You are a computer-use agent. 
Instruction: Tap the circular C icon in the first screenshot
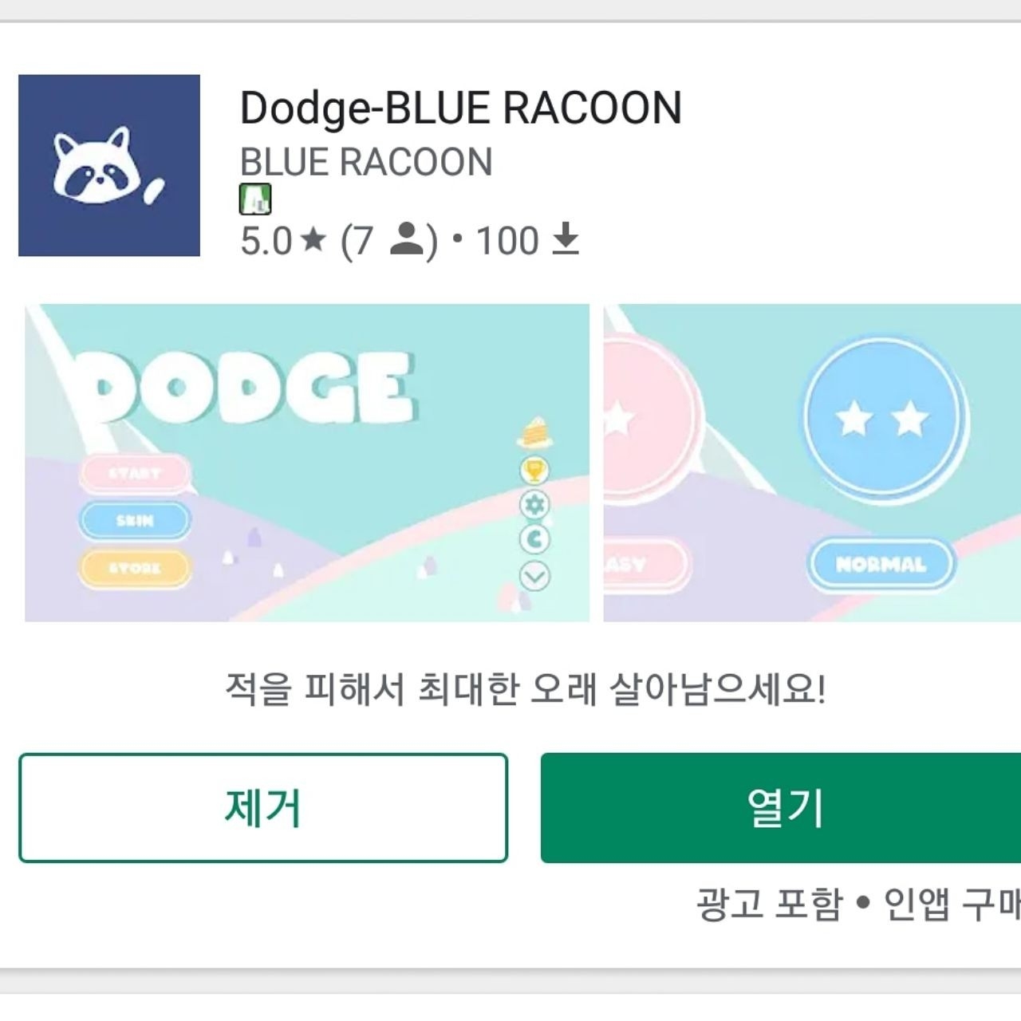point(534,539)
